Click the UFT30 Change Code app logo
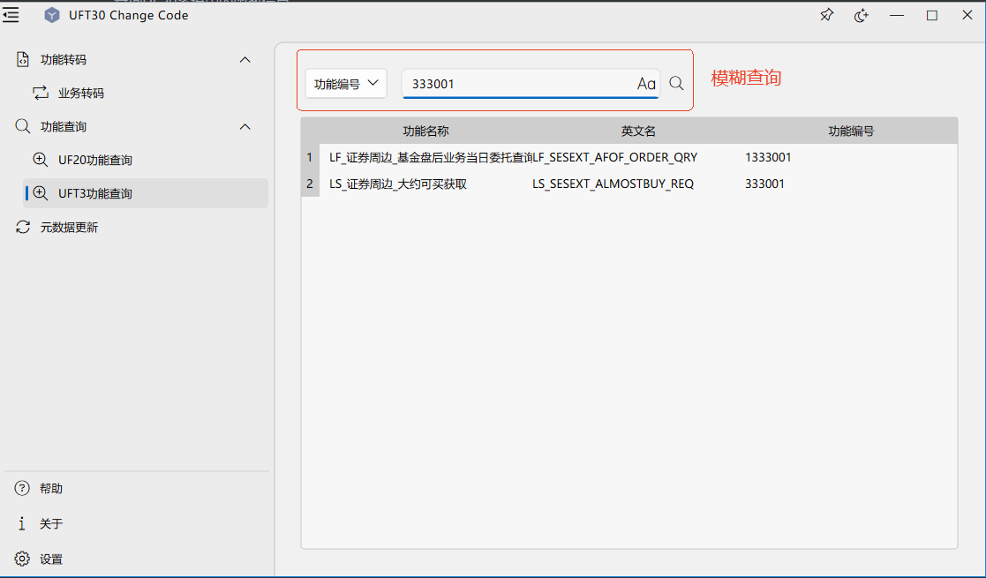 (51, 16)
